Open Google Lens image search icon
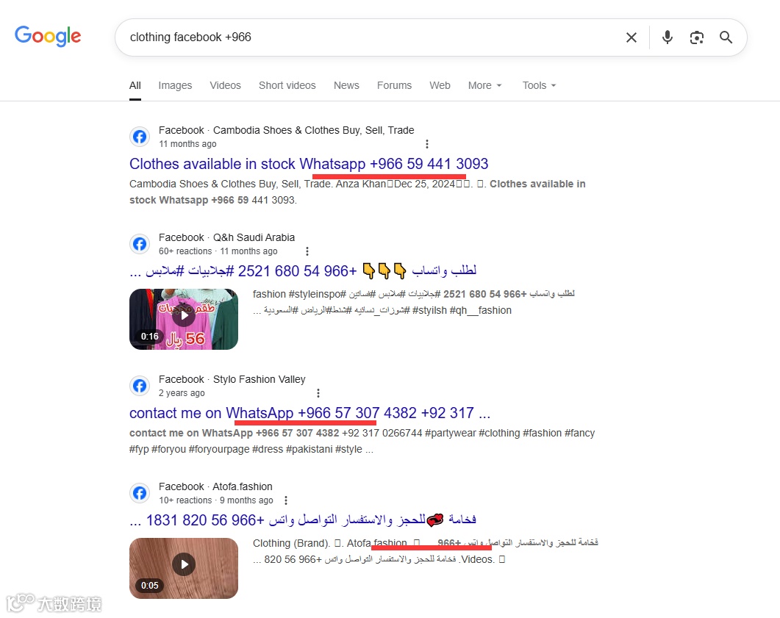Screen dimensions: 780x618 697,37
